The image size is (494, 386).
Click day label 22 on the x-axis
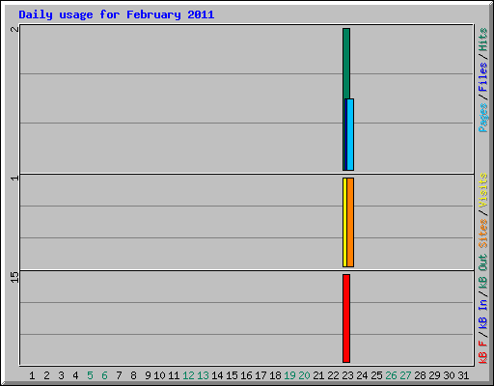[x=333, y=375]
